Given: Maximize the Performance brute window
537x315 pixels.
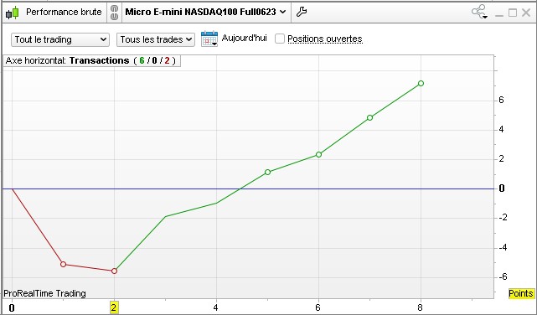Looking at the screenshot, I should [513, 13].
